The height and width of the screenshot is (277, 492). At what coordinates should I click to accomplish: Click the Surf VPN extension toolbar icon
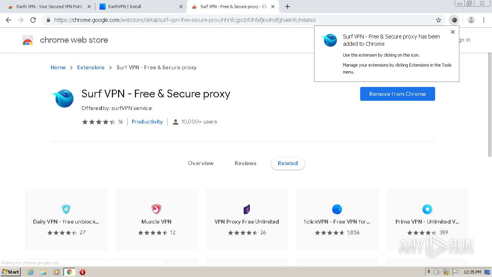coord(454,20)
